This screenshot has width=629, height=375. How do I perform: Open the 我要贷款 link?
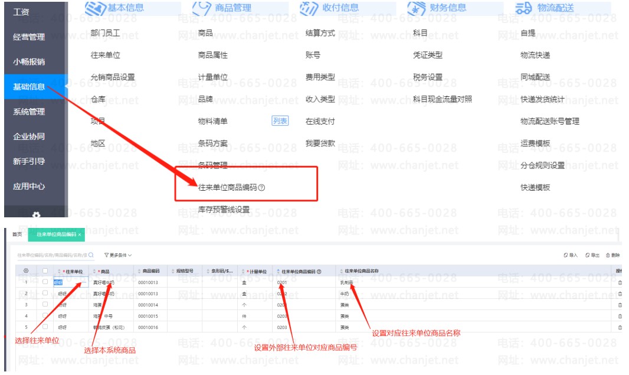[320, 144]
